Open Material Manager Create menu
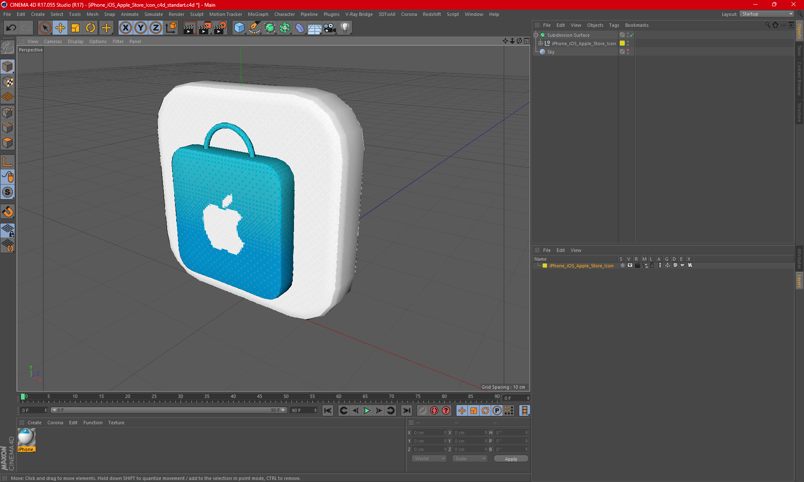Viewport: 804px width, 482px height. [34, 423]
